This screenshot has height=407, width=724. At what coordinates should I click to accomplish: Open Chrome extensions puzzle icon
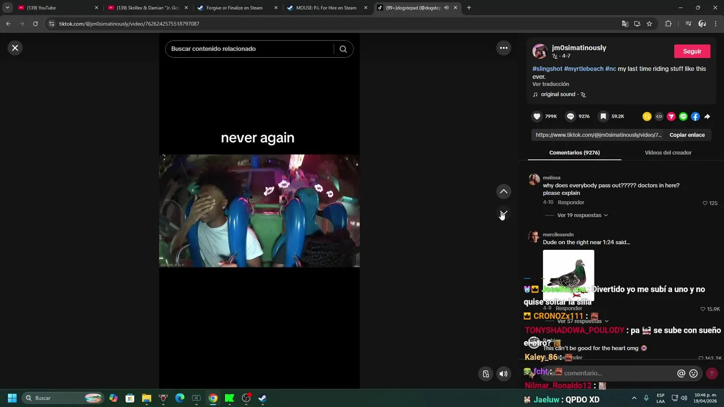(668, 24)
